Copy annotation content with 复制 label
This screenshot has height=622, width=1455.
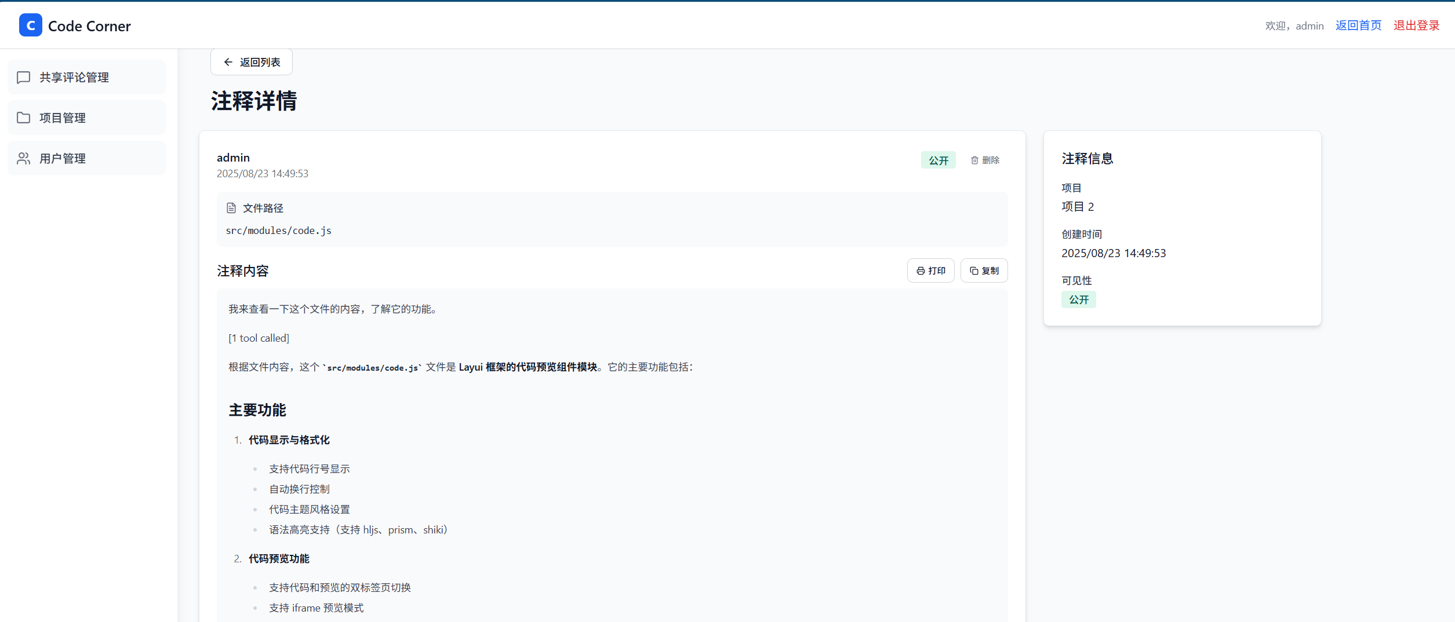click(990, 271)
